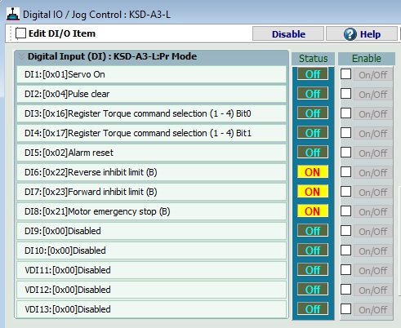Select the VDI11:[0x00]Disabled row
The image size is (401, 328).
(x=151, y=270)
